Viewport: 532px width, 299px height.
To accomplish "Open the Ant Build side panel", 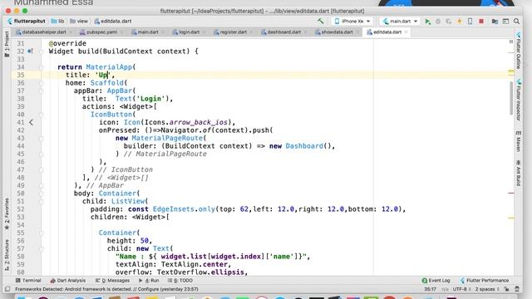I will pyautogui.click(x=519, y=173).
